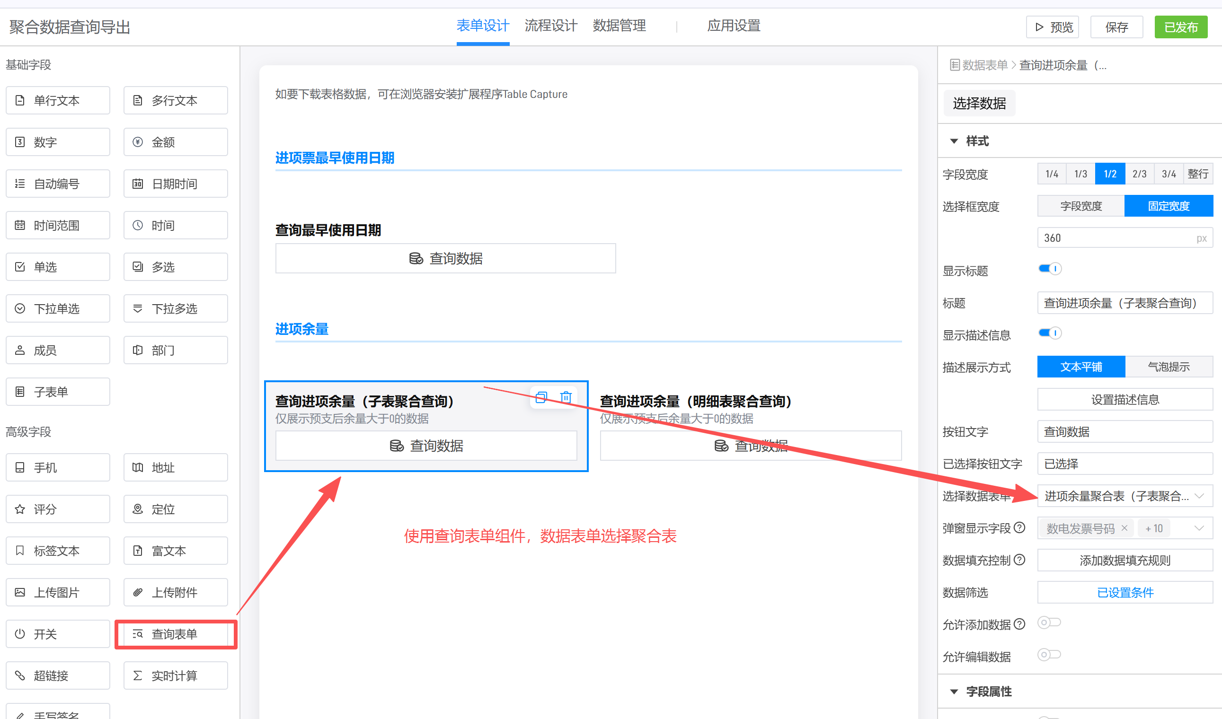Enable the 允许添加数据 switch
1222x719 pixels.
coord(1049,623)
